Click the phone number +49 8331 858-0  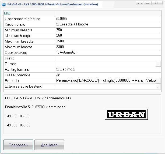(x=17, y=116)
